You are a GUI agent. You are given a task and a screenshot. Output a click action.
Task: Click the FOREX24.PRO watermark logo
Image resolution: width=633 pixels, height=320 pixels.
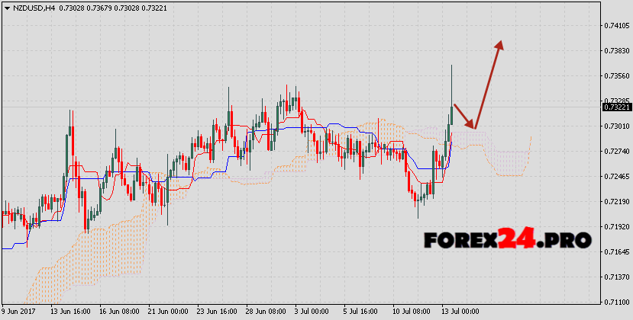point(508,240)
